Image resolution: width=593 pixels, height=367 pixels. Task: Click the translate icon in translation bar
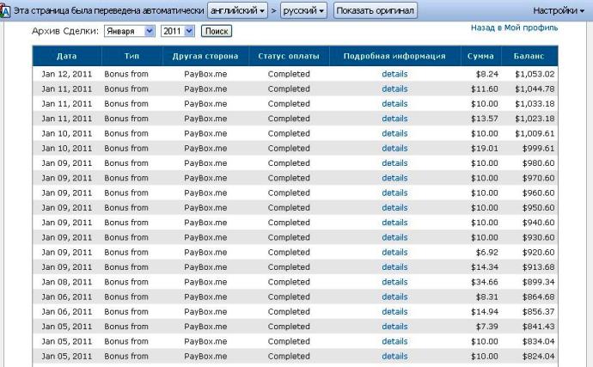coord(5,11)
